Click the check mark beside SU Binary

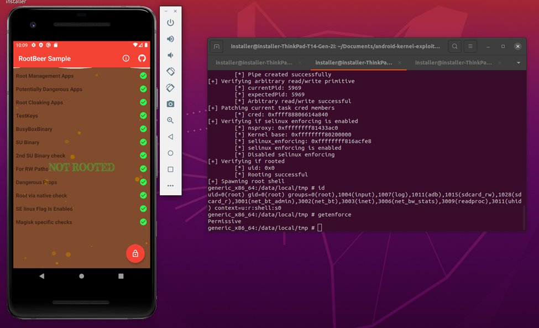click(x=143, y=142)
